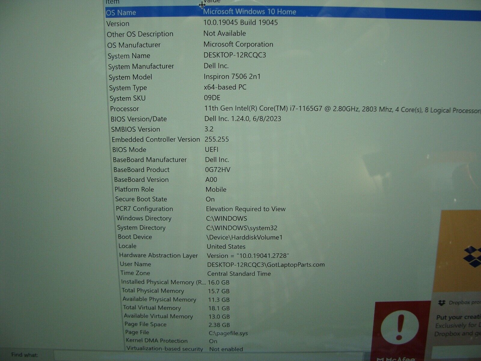481x361 pixels.
Task: Select the 10.0.19045 Build 19045 value
Action: 240,23
